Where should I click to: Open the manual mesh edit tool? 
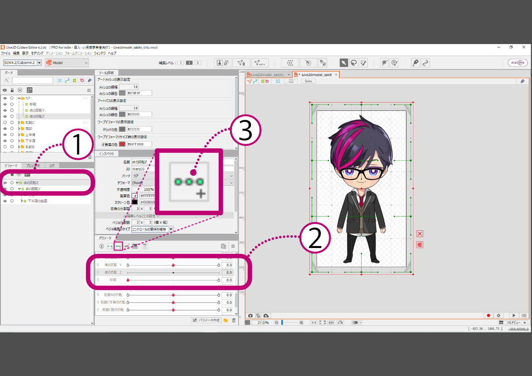[241, 63]
